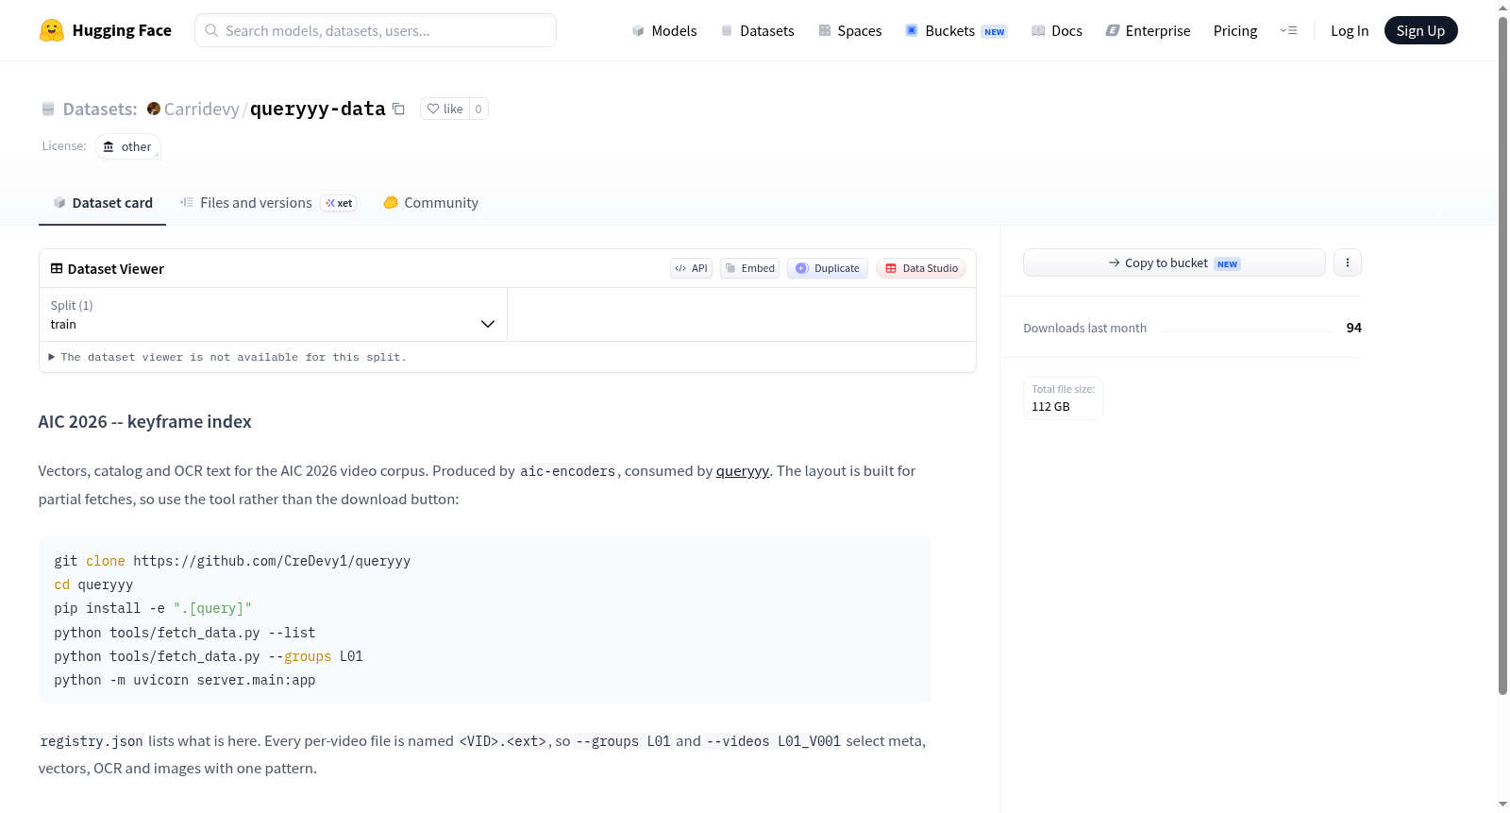The image size is (1510, 813).
Task: Click the 'python tools/fetch_data.py --list' line
Action: pos(185,633)
